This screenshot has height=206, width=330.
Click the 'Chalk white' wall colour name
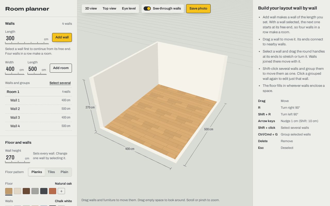tap(63, 201)
